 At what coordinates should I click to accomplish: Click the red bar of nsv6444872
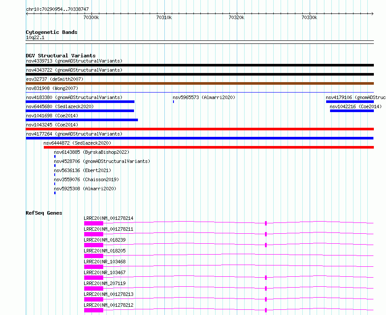point(209,147)
